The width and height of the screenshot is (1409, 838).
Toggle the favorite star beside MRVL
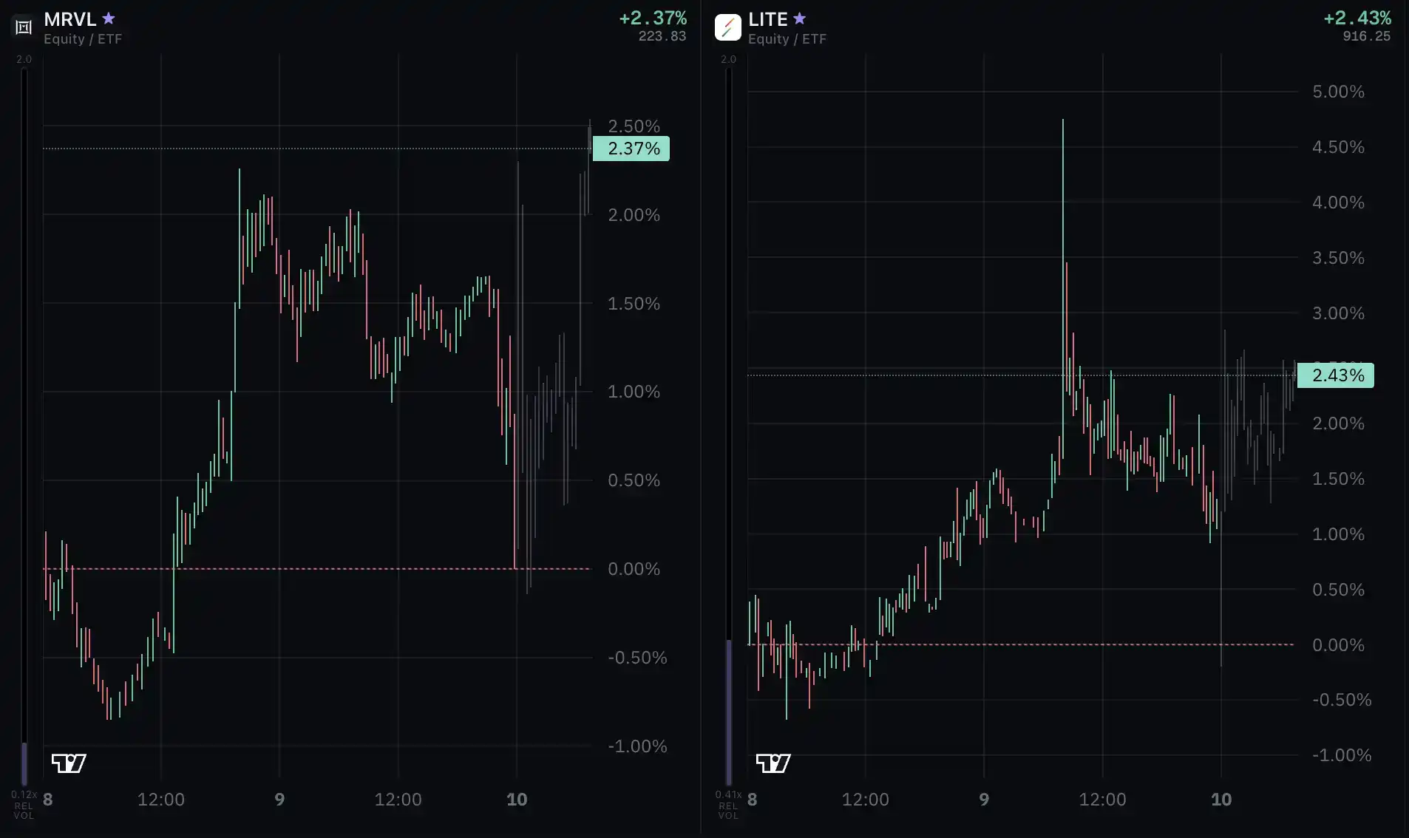[x=109, y=18]
